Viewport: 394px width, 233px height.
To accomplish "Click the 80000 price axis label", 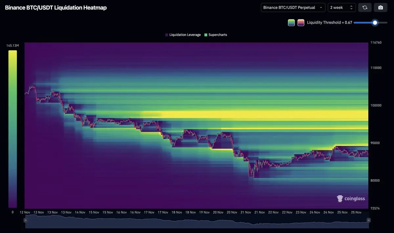I will coord(375,181).
